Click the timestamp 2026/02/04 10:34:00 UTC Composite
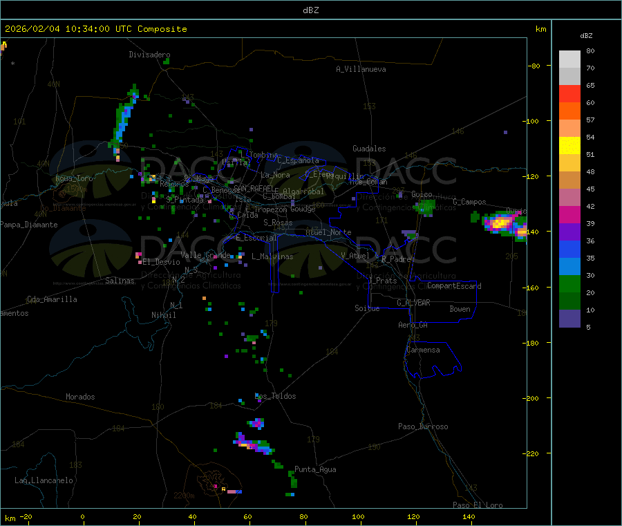The width and height of the screenshot is (622, 526). coord(95,29)
